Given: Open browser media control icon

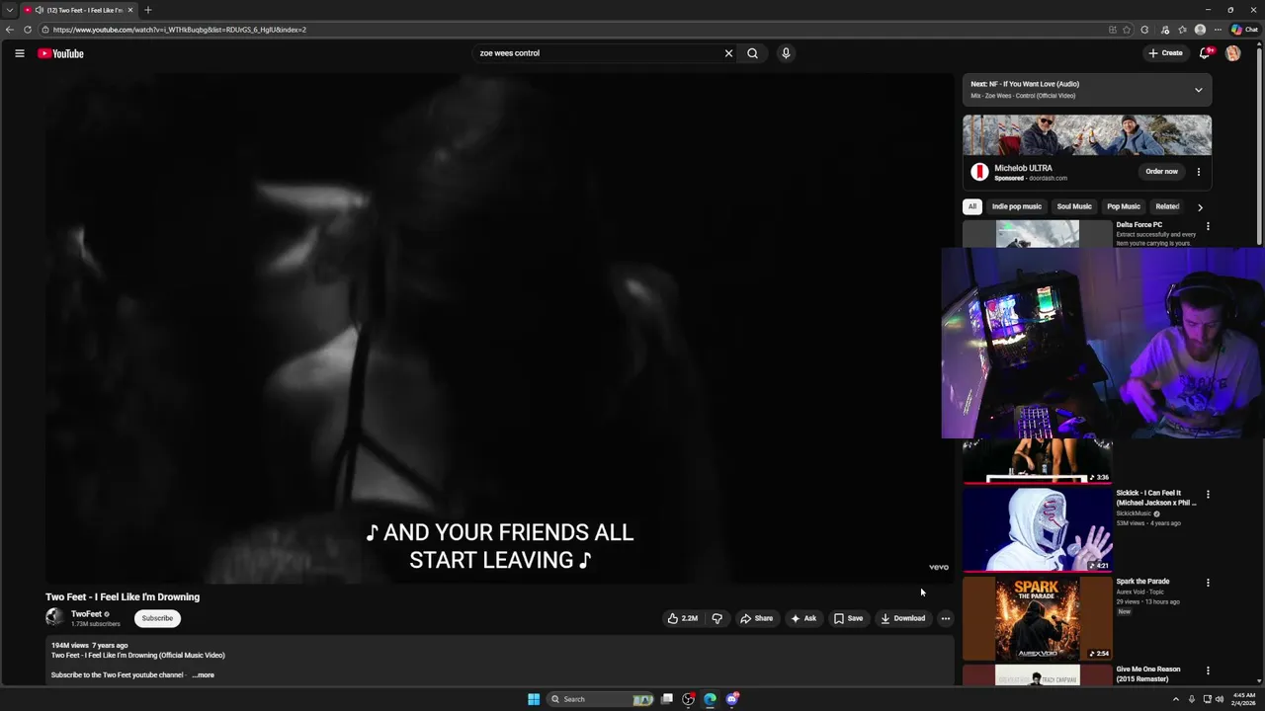Looking at the screenshot, I should [x=1165, y=30].
